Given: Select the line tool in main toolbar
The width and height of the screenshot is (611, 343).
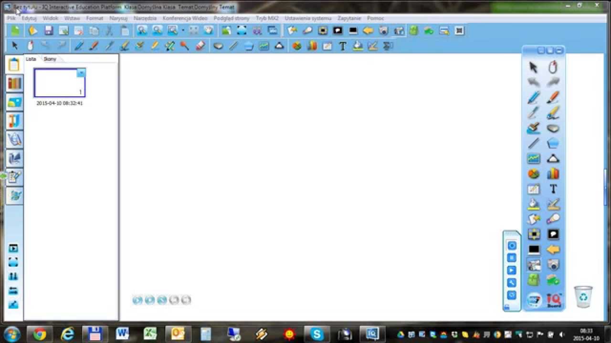Looking at the screenshot, I should click(x=233, y=46).
